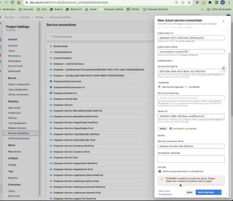Viewport: 233px width, 201px height.
Task: Select Empower-Central-Dev connection row
Action: [100, 99]
